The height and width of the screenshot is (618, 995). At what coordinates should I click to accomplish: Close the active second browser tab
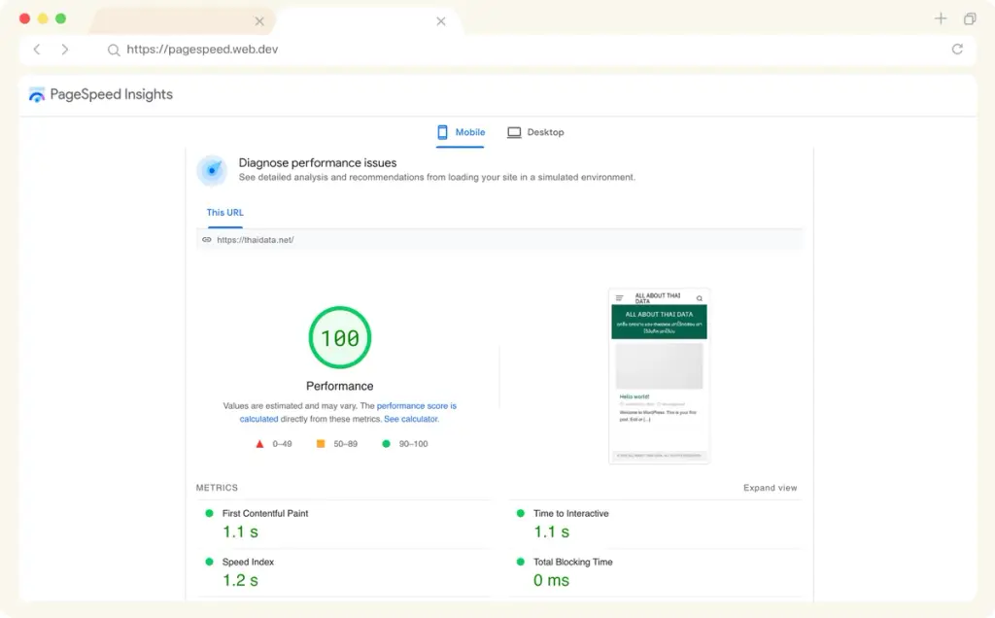[x=441, y=21]
